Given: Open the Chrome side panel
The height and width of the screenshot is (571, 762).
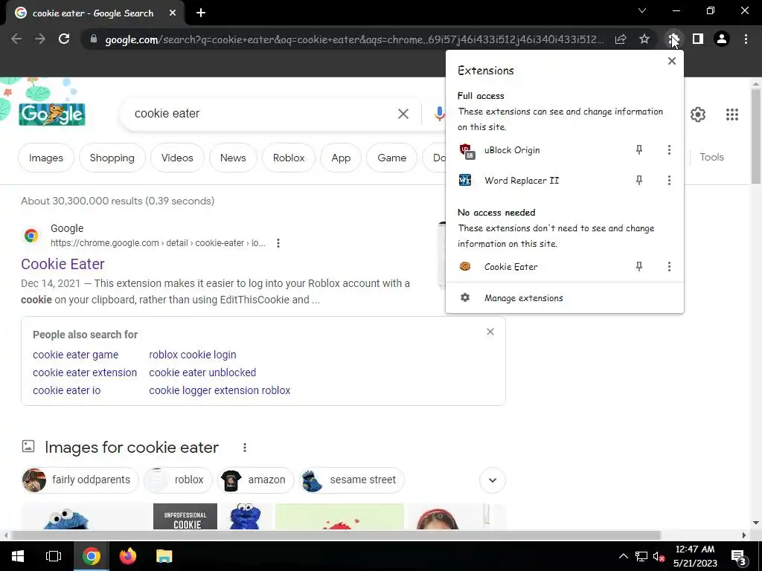Looking at the screenshot, I should click(698, 39).
